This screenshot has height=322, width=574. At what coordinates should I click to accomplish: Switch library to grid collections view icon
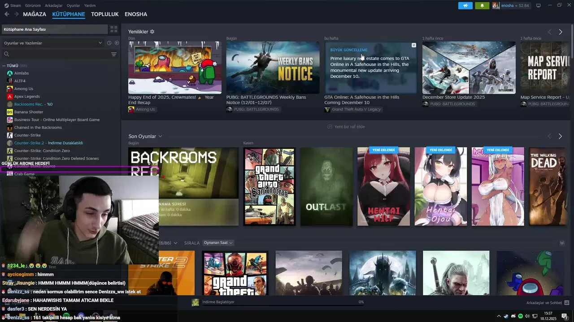pos(114,29)
